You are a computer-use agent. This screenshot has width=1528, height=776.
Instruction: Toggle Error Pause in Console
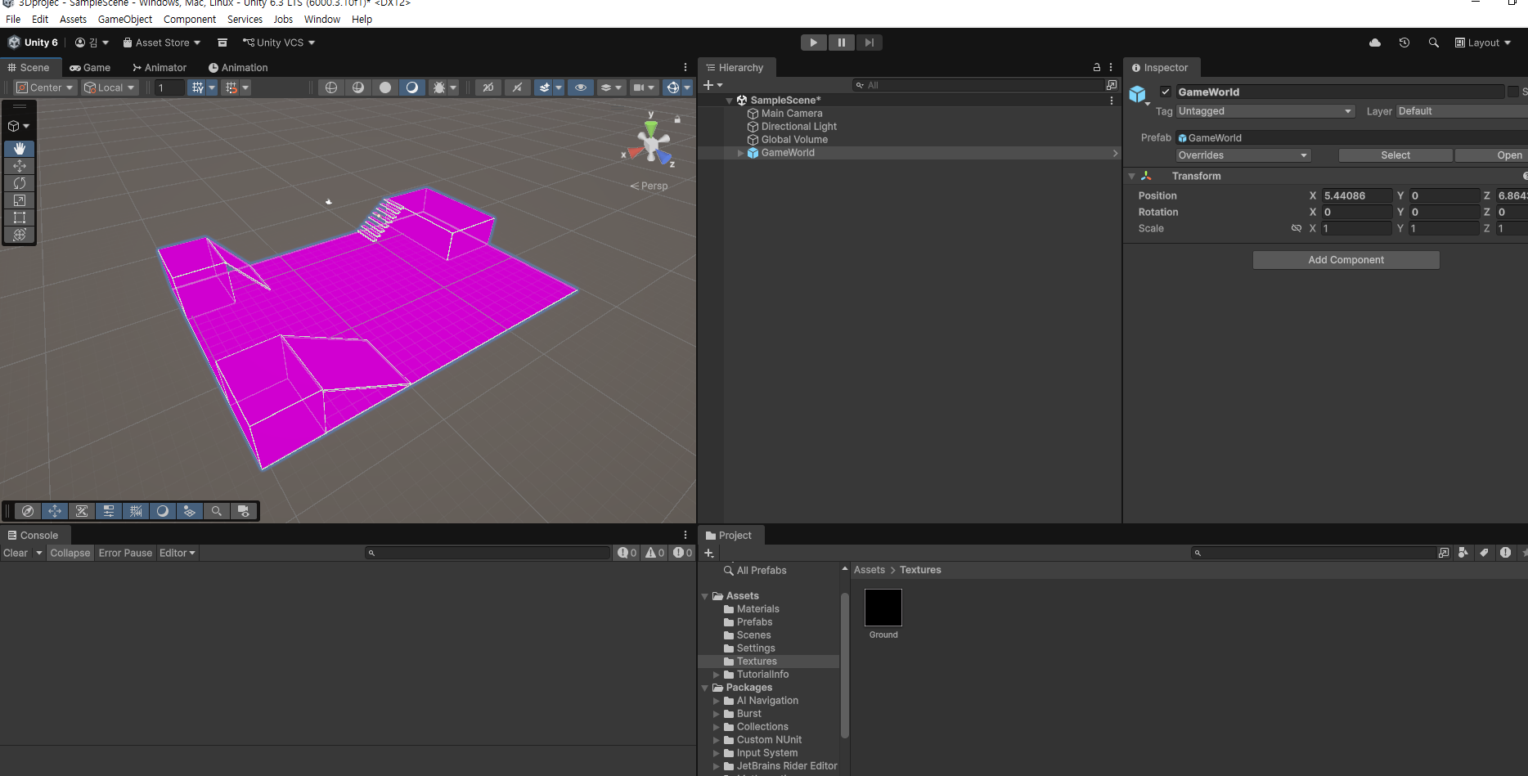point(125,553)
